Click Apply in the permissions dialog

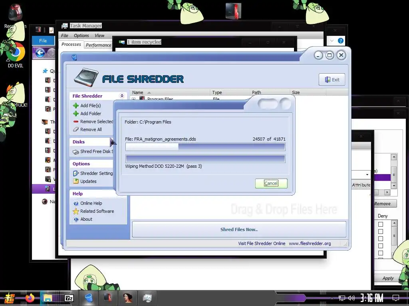[387, 278]
